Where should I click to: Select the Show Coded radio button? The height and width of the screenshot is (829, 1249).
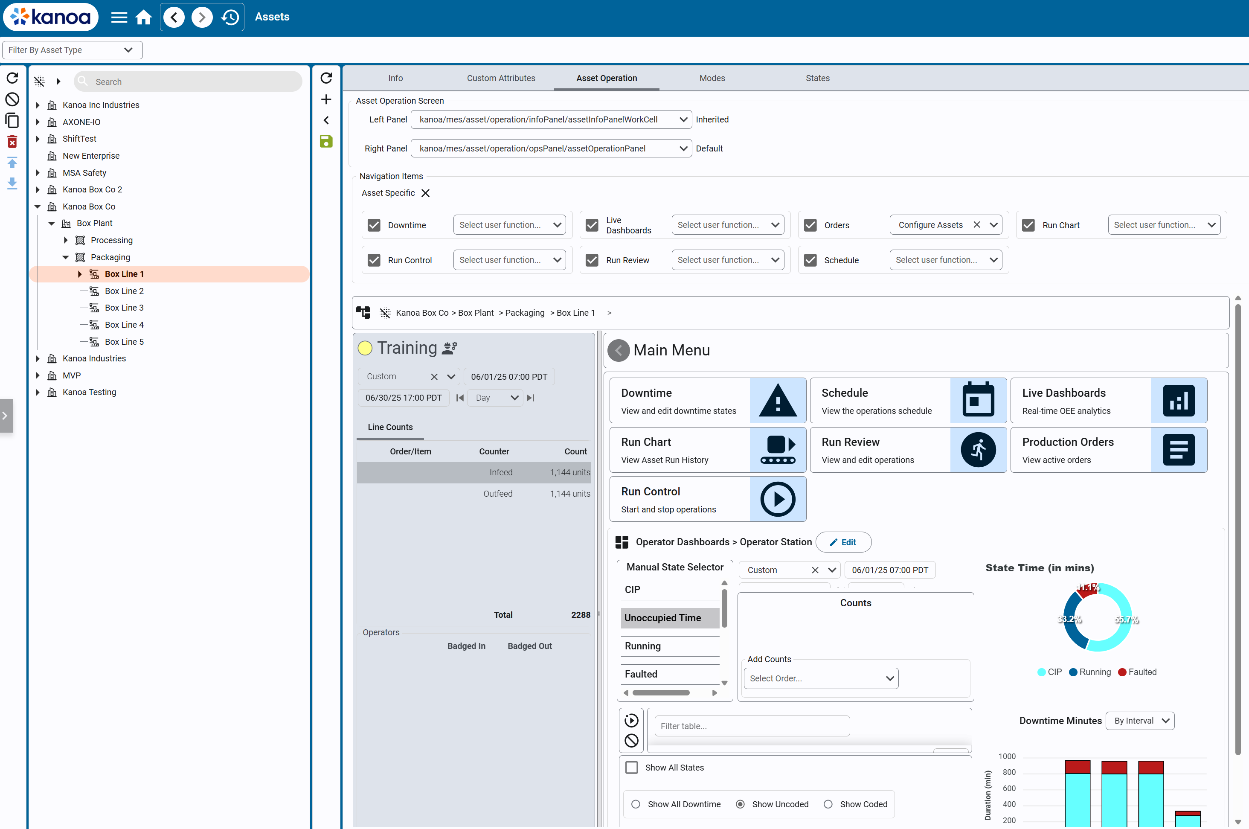click(x=828, y=804)
